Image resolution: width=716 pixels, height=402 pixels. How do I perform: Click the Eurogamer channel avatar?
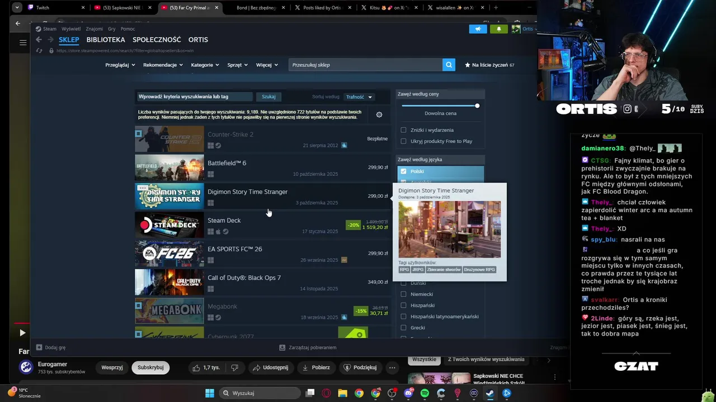pyautogui.click(x=26, y=367)
